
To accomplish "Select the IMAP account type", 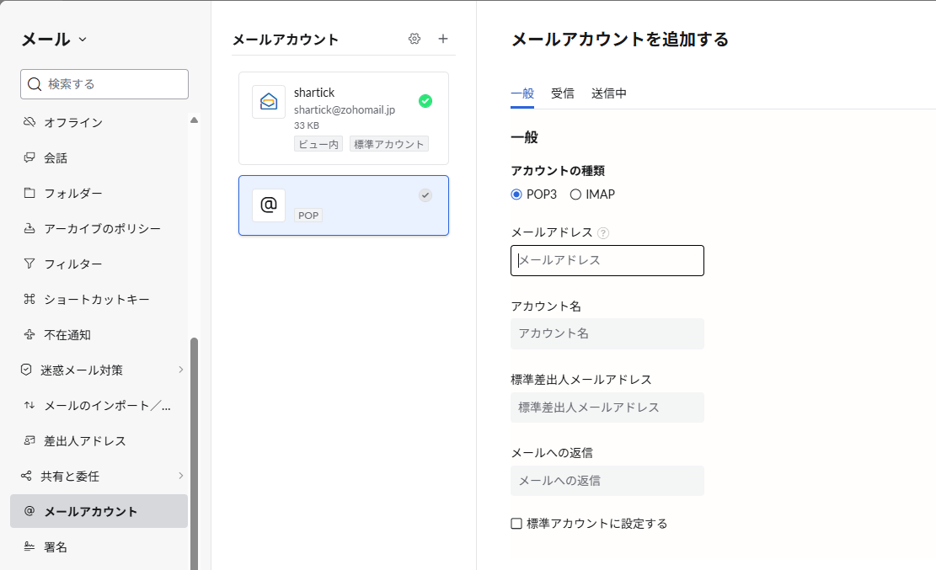I will tap(576, 194).
